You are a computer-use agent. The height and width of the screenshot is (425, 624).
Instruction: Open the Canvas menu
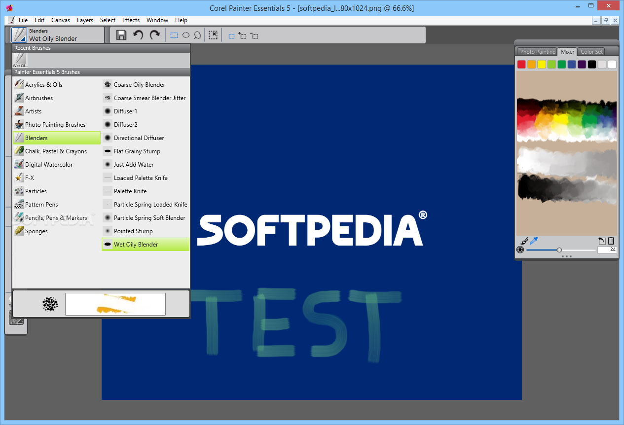tap(61, 20)
